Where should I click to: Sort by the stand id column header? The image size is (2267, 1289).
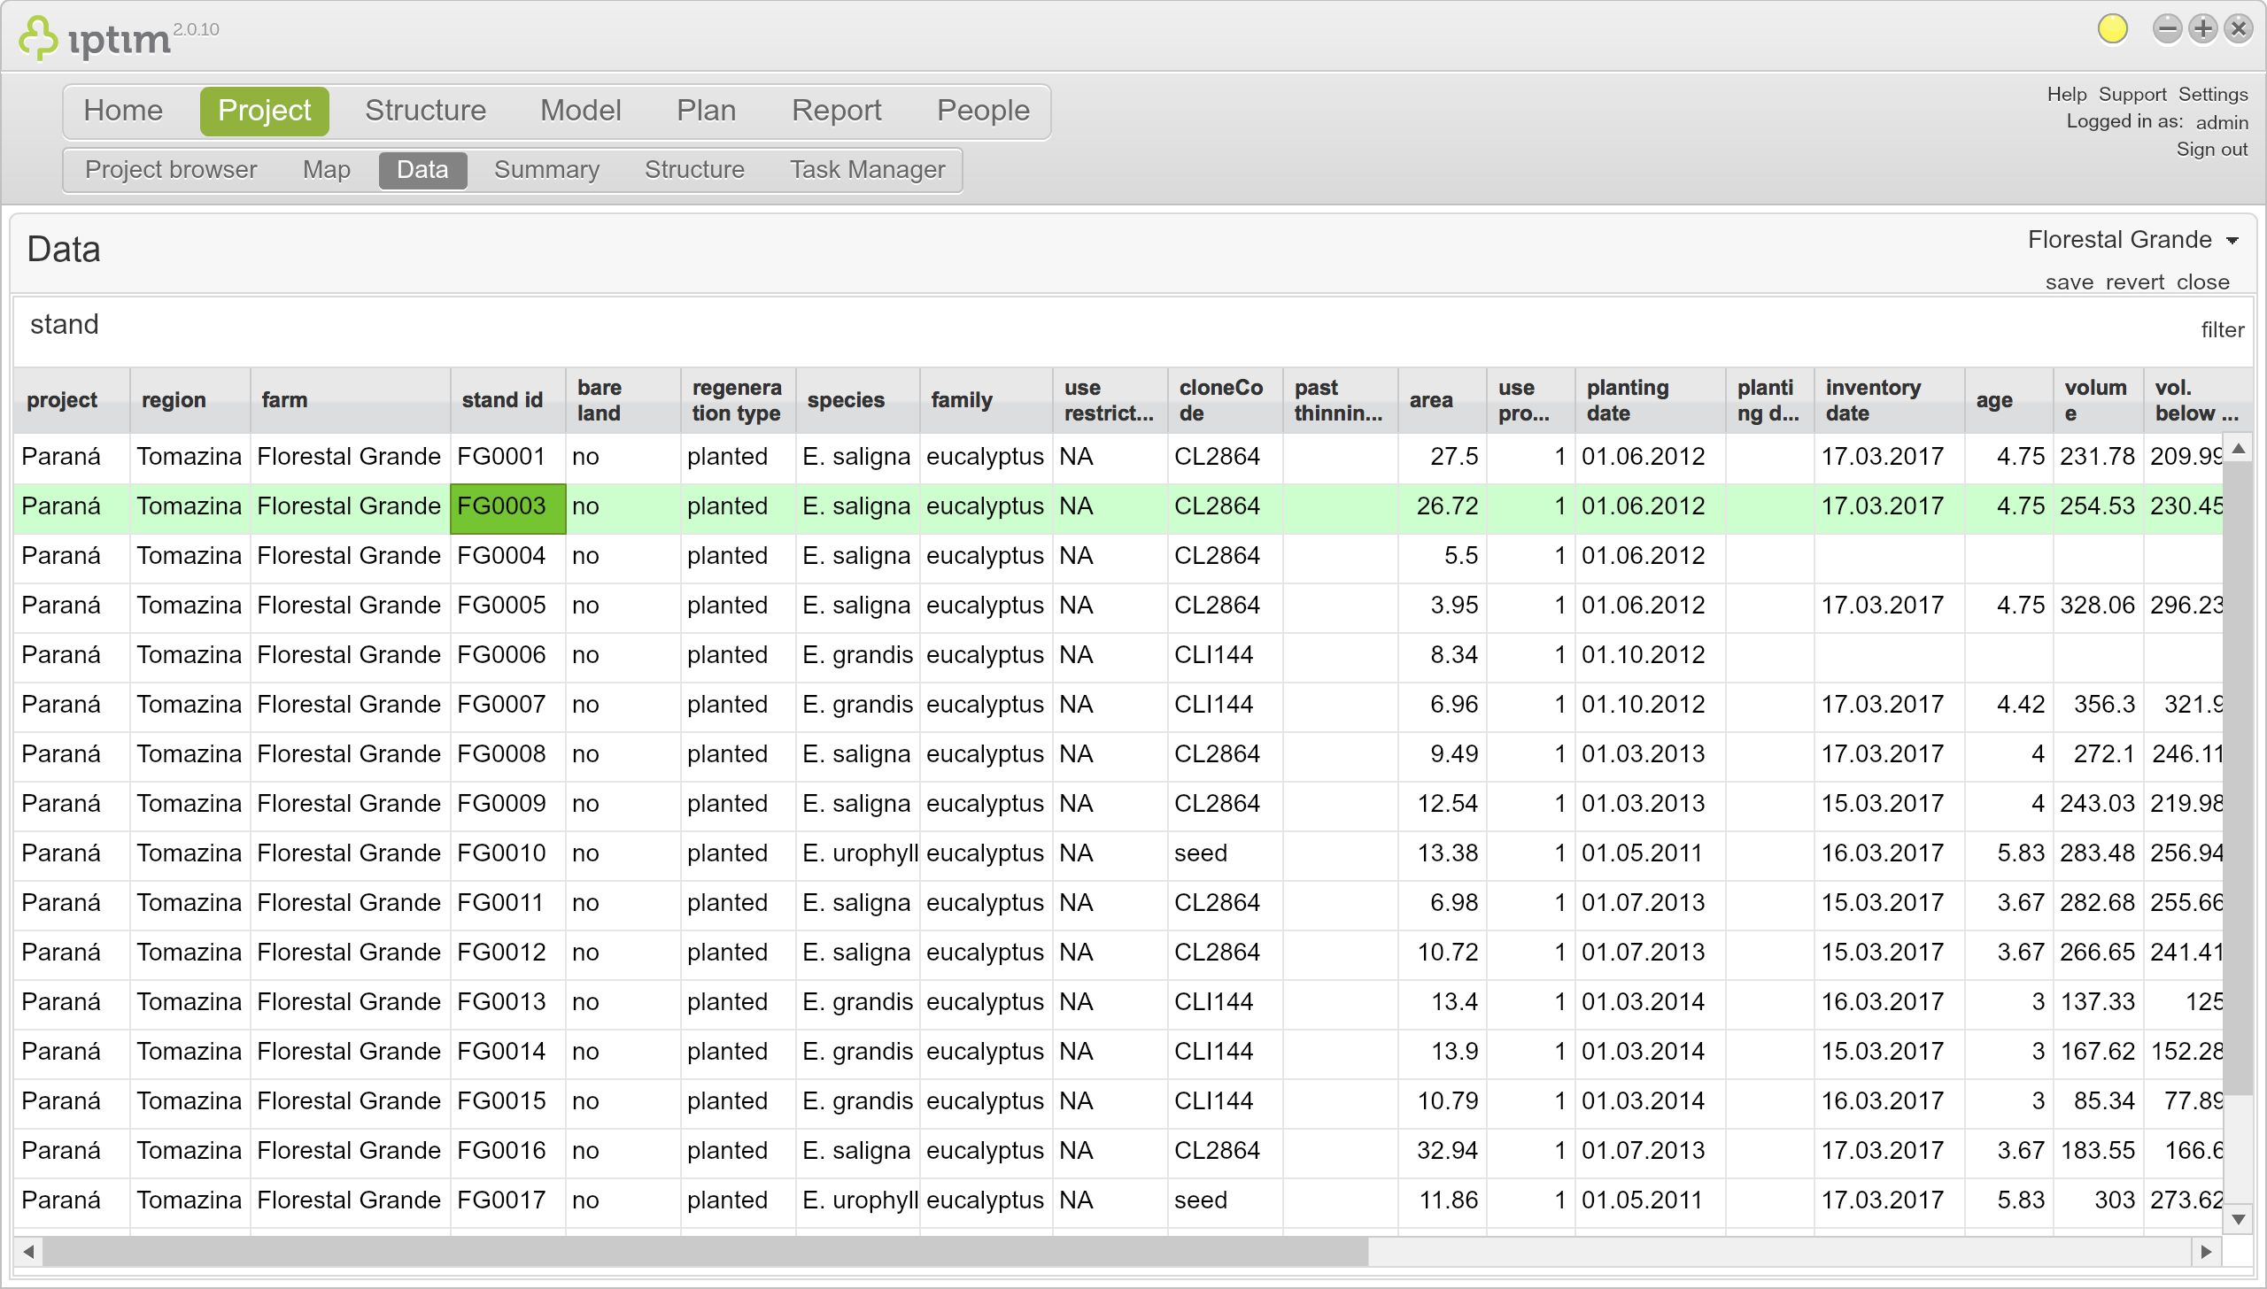tap(508, 400)
